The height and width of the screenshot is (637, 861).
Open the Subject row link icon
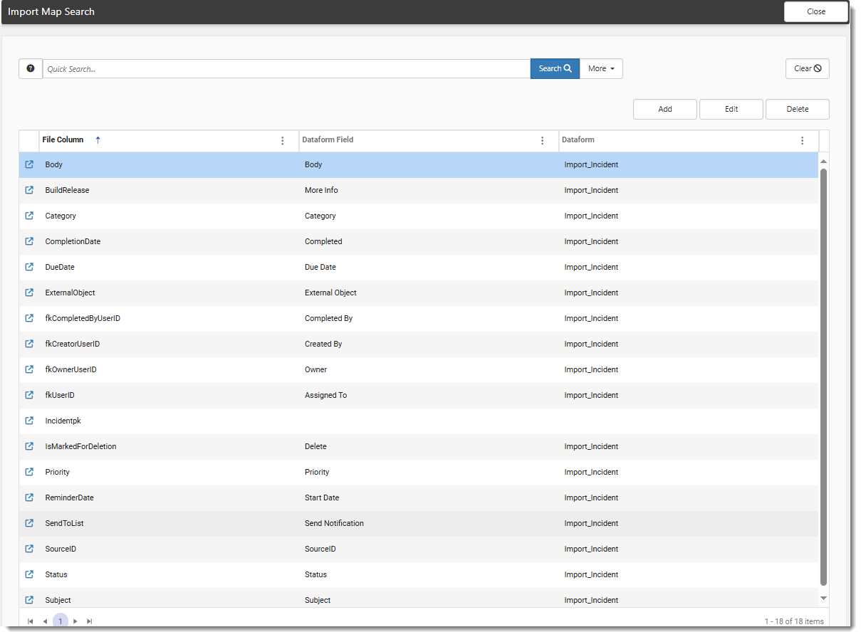coord(29,600)
